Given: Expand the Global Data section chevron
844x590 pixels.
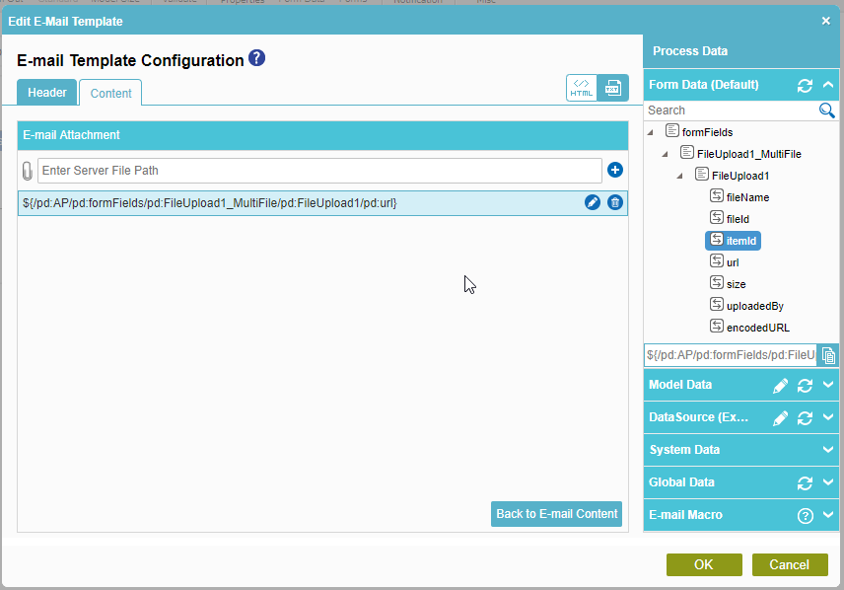Looking at the screenshot, I should coord(828,482).
